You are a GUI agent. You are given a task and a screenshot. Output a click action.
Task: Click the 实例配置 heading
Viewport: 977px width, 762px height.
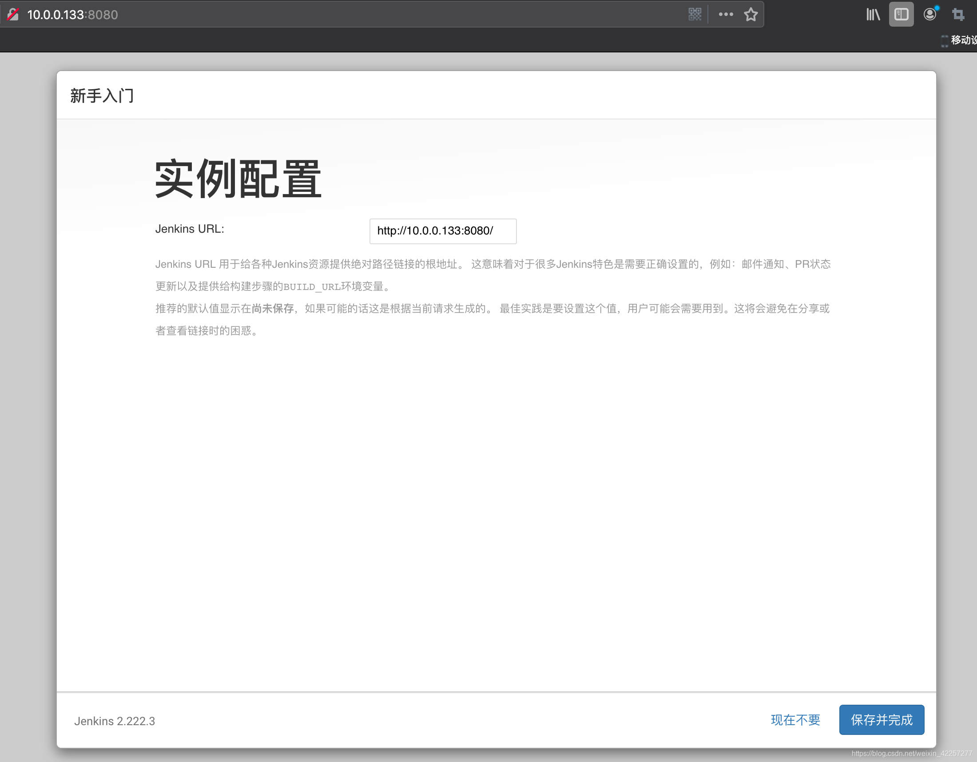pos(238,179)
